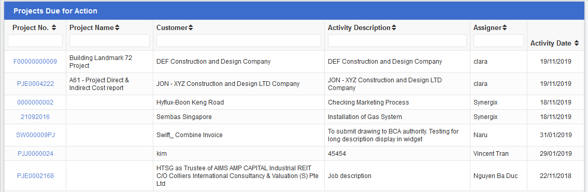Image resolution: width=588 pixels, height=192 pixels.
Task: Select the 'Projects Due for Action' widget title
Action: pos(55,11)
